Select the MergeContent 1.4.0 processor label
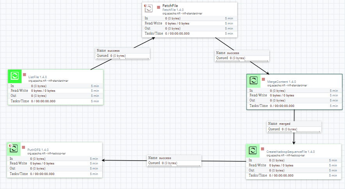Screen dimensions: 345x189 point(281,82)
